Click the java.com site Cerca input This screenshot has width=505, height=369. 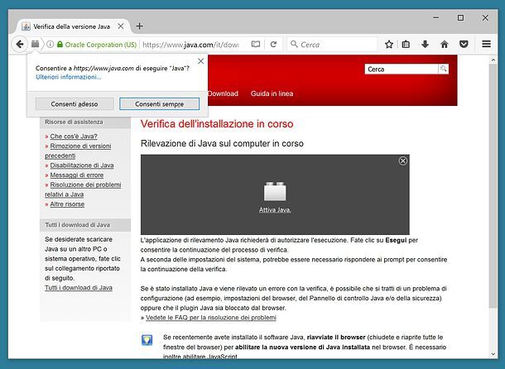[x=402, y=69]
